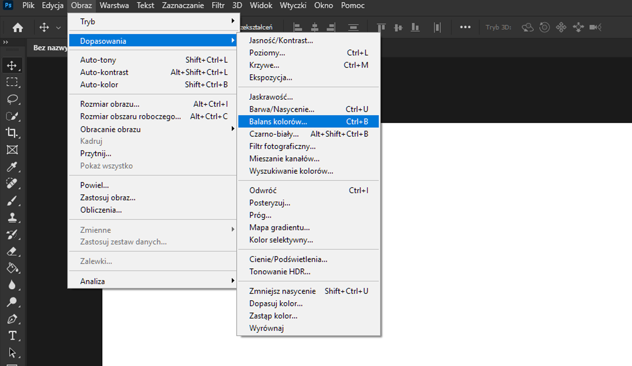
Task: Switch to the Bez nazwy document tab
Action: click(50, 48)
